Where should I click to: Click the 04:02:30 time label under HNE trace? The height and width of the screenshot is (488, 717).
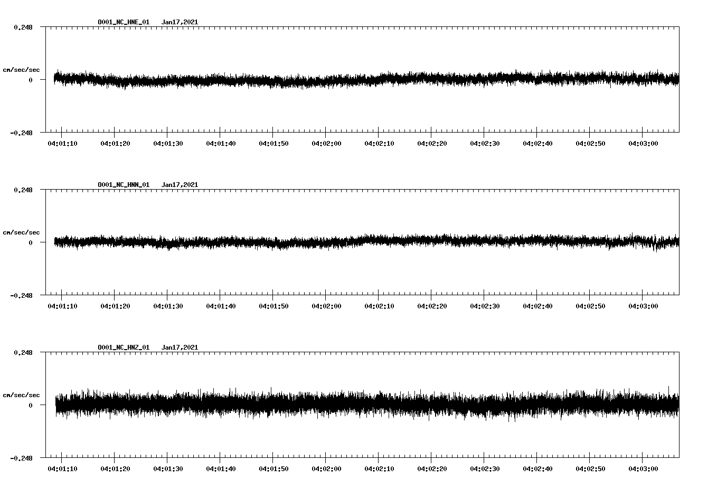click(x=484, y=143)
